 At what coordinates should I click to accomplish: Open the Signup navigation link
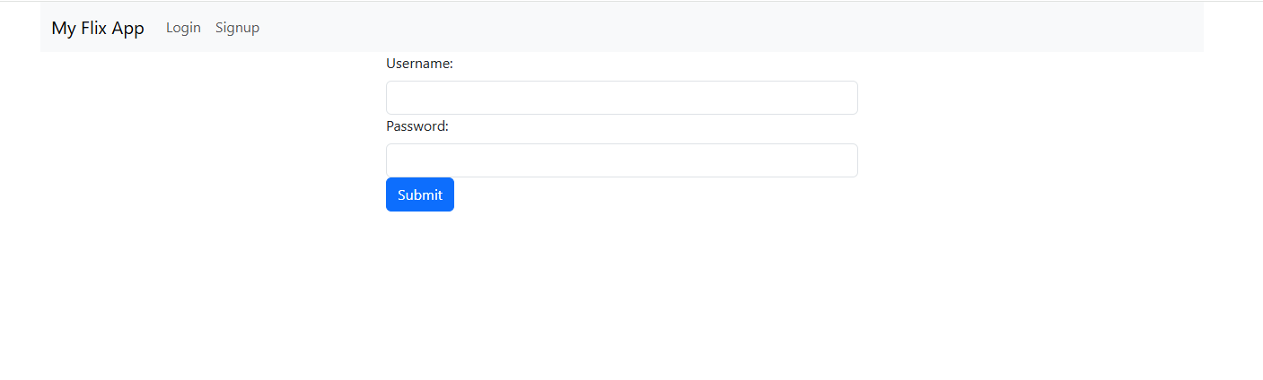pos(237,28)
